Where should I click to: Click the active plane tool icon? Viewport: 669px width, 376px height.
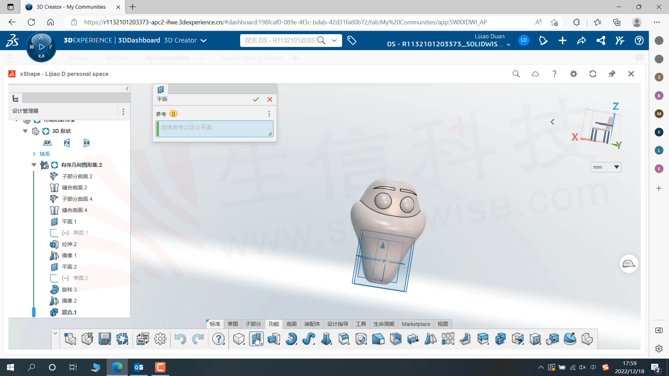click(x=256, y=339)
